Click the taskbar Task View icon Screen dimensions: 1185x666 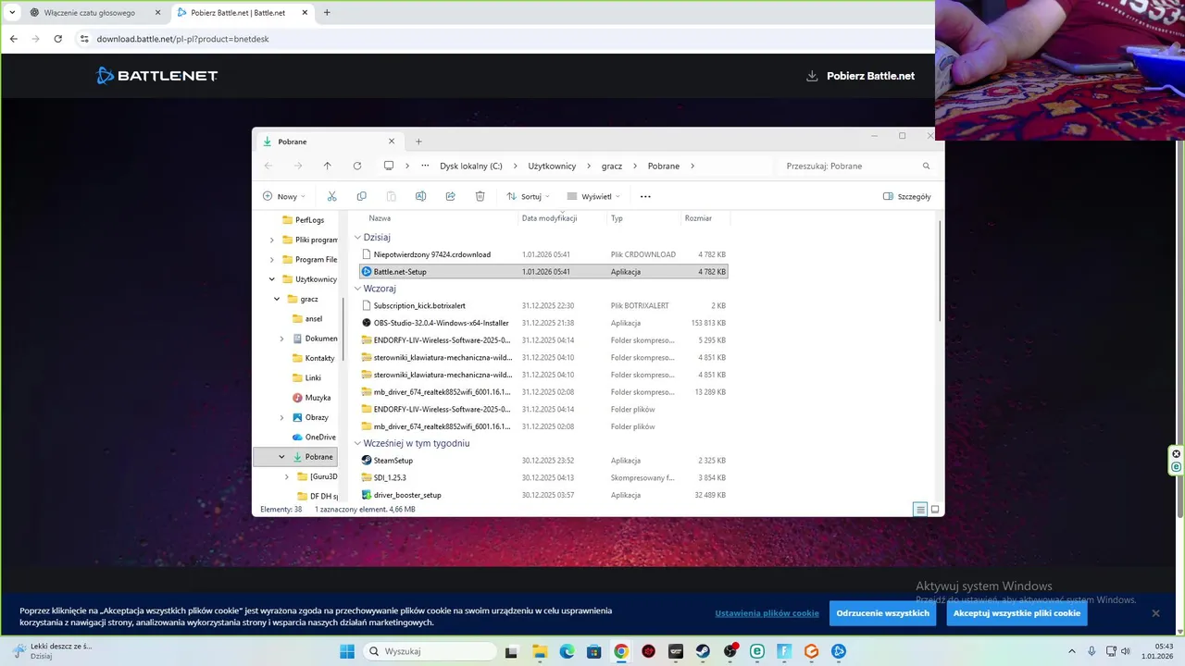tap(511, 651)
